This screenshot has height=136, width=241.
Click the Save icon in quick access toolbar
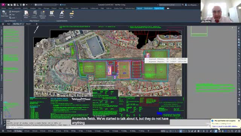15,5
